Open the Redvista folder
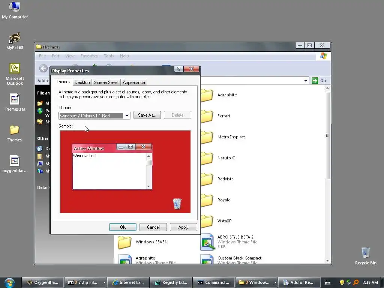Image resolution: width=384 pixels, height=288 pixels. click(x=217, y=179)
